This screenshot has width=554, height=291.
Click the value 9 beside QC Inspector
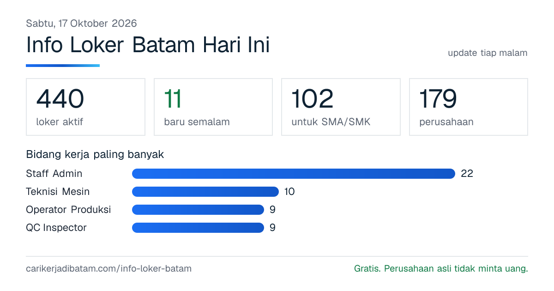pos(272,228)
